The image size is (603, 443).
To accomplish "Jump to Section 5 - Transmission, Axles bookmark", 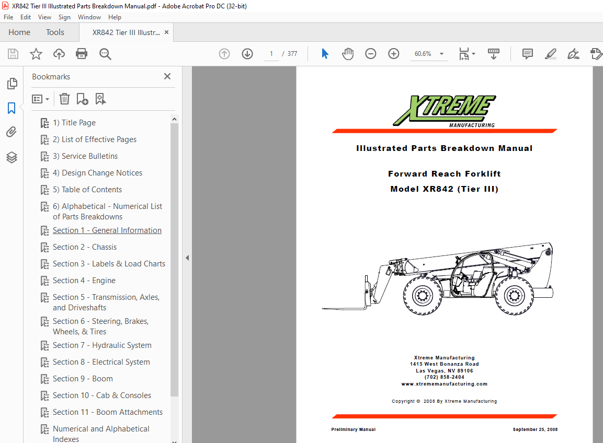I will point(106,302).
